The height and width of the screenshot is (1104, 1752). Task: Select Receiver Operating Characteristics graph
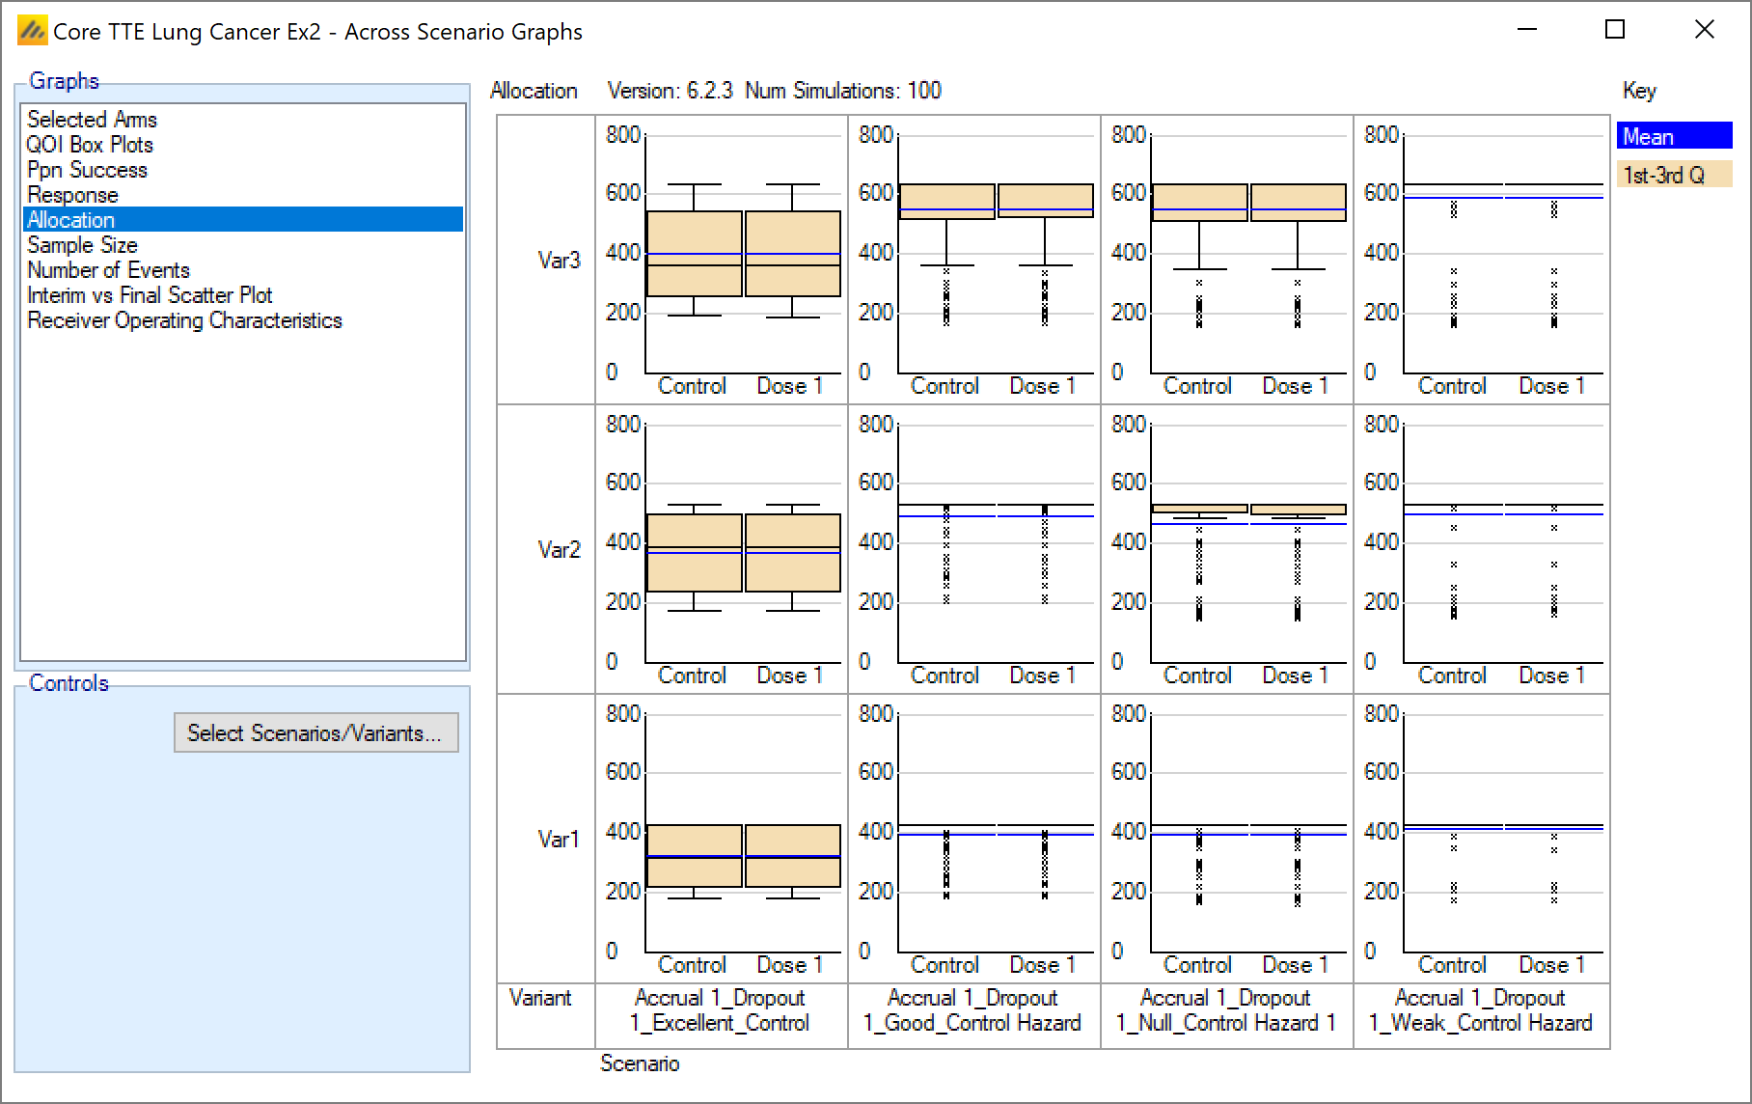pos(184,320)
